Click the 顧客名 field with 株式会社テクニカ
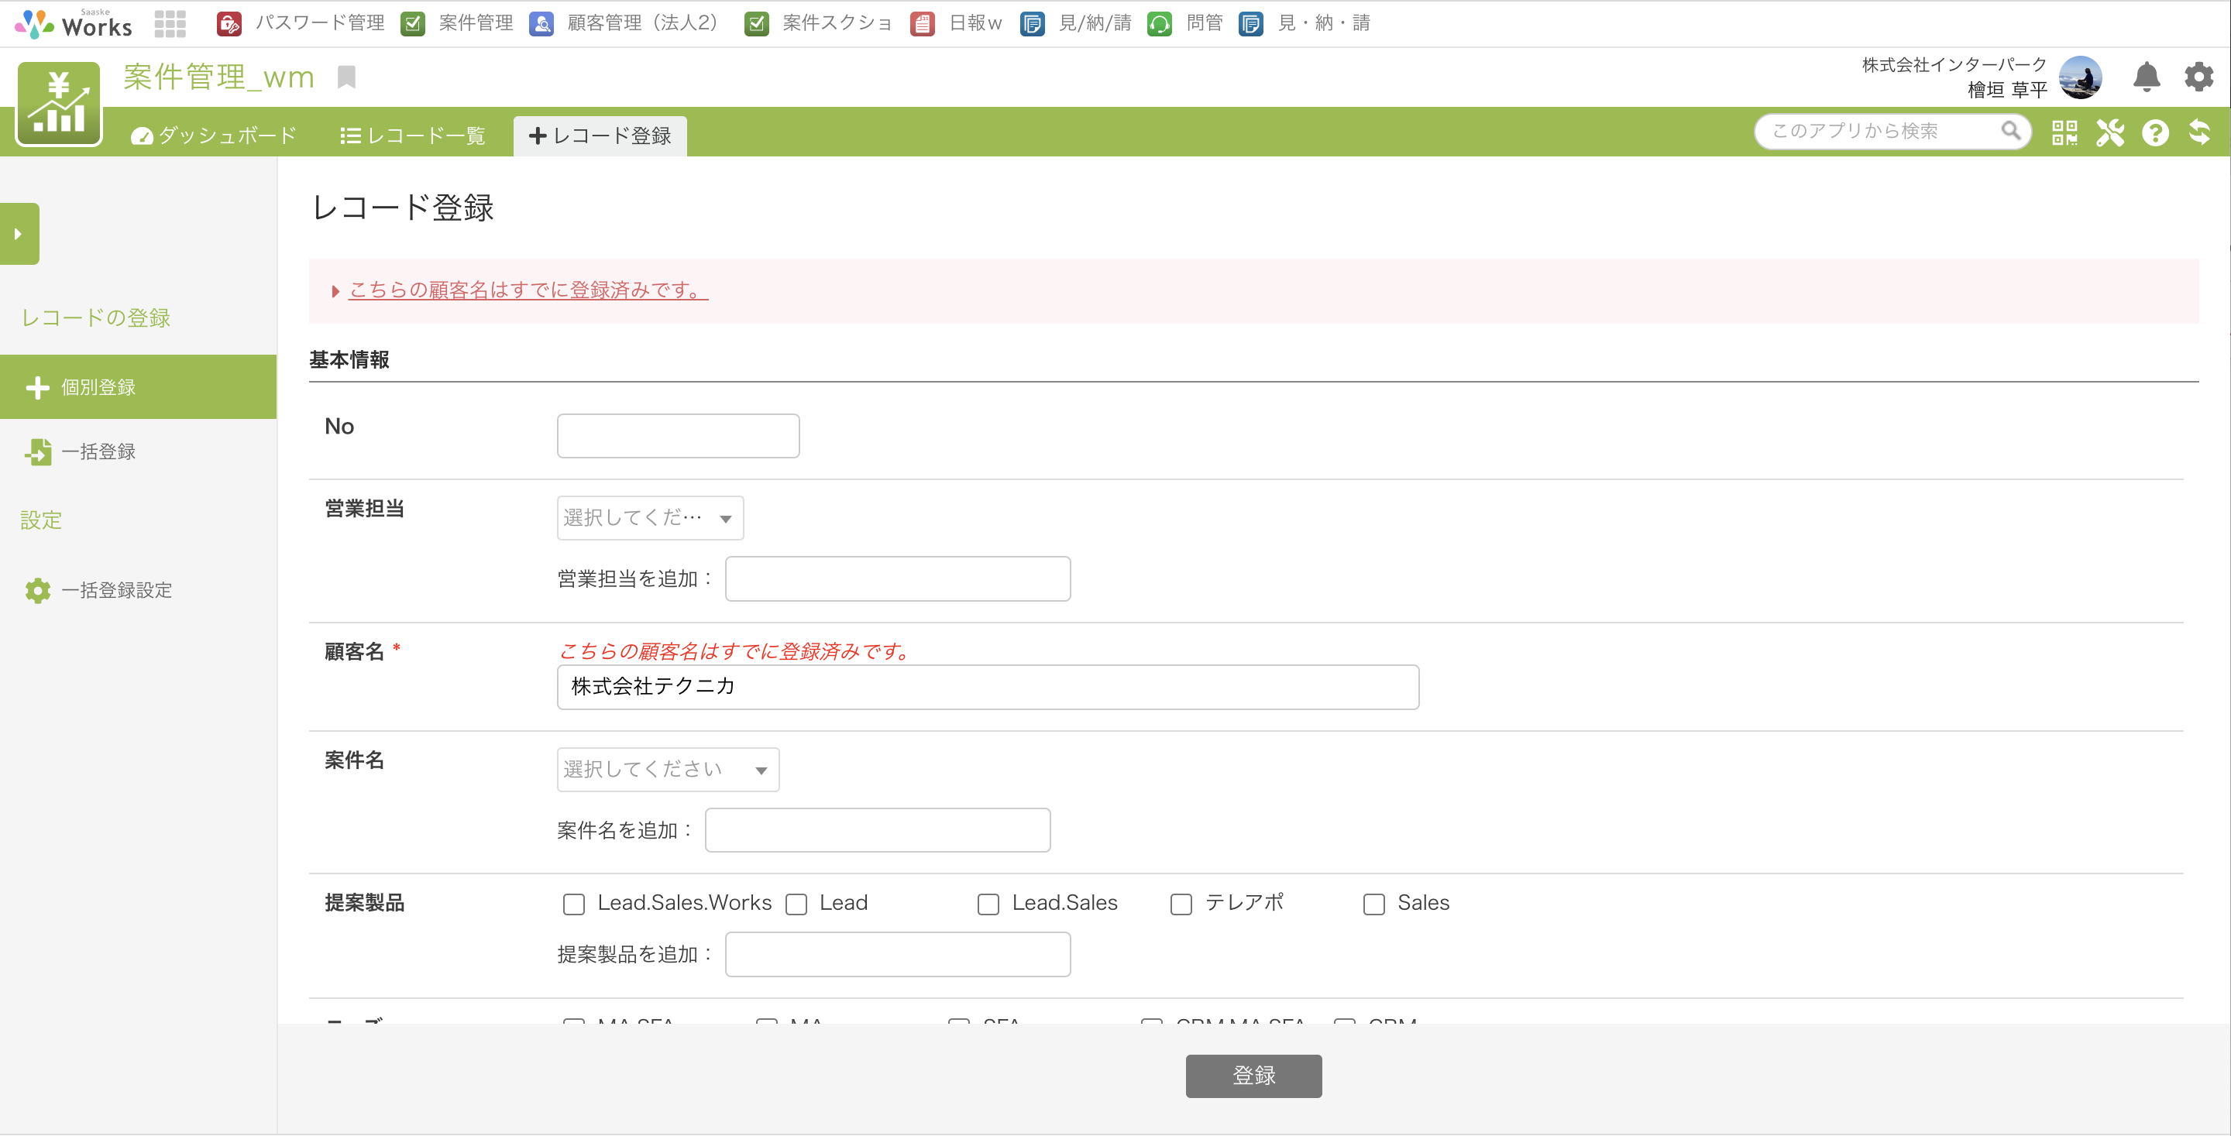Viewport: 2231px width, 1136px height. (x=988, y=687)
